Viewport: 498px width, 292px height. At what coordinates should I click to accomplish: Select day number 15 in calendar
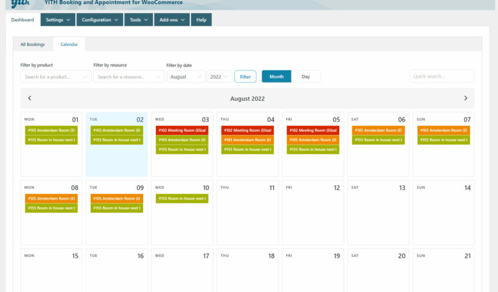point(75,256)
